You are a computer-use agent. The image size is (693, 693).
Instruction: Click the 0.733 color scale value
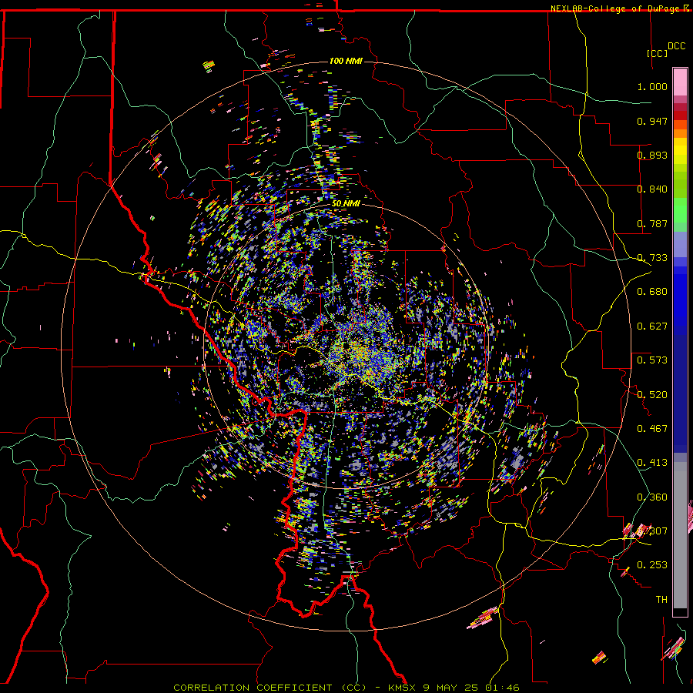[652, 258]
